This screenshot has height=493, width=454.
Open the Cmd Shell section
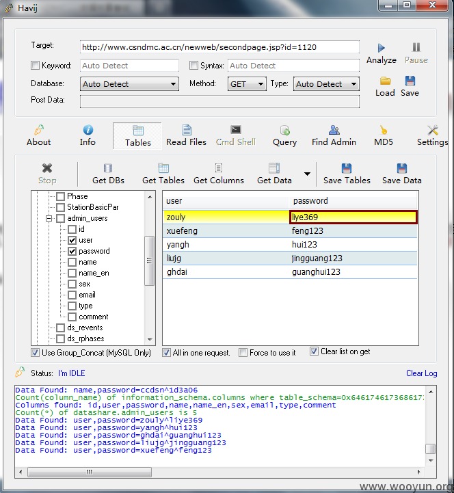[x=235, y=136]
